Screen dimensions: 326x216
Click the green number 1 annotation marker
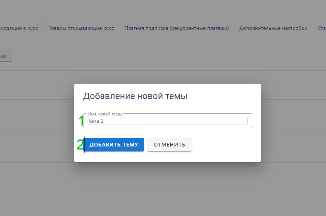click(x=81, y=121)
